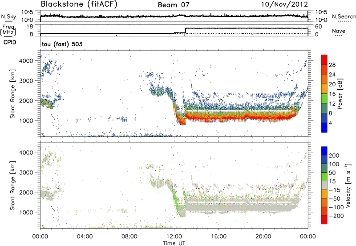Click the N.Search legend label
Screen dimensions: 356x246
344,16
